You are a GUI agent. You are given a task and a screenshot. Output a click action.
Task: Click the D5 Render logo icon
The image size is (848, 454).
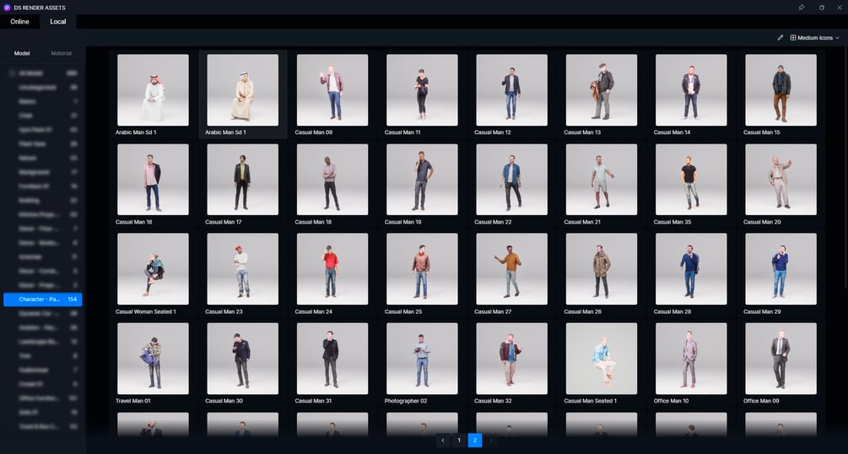7,8
